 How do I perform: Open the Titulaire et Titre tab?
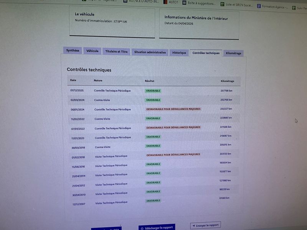116,51
